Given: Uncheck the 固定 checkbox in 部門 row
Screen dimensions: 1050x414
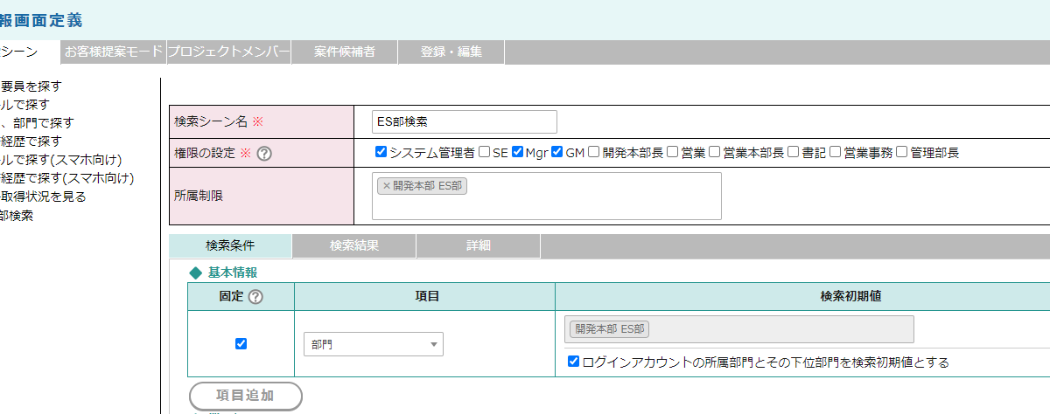Looking at the screenshot, I should 241,343.
